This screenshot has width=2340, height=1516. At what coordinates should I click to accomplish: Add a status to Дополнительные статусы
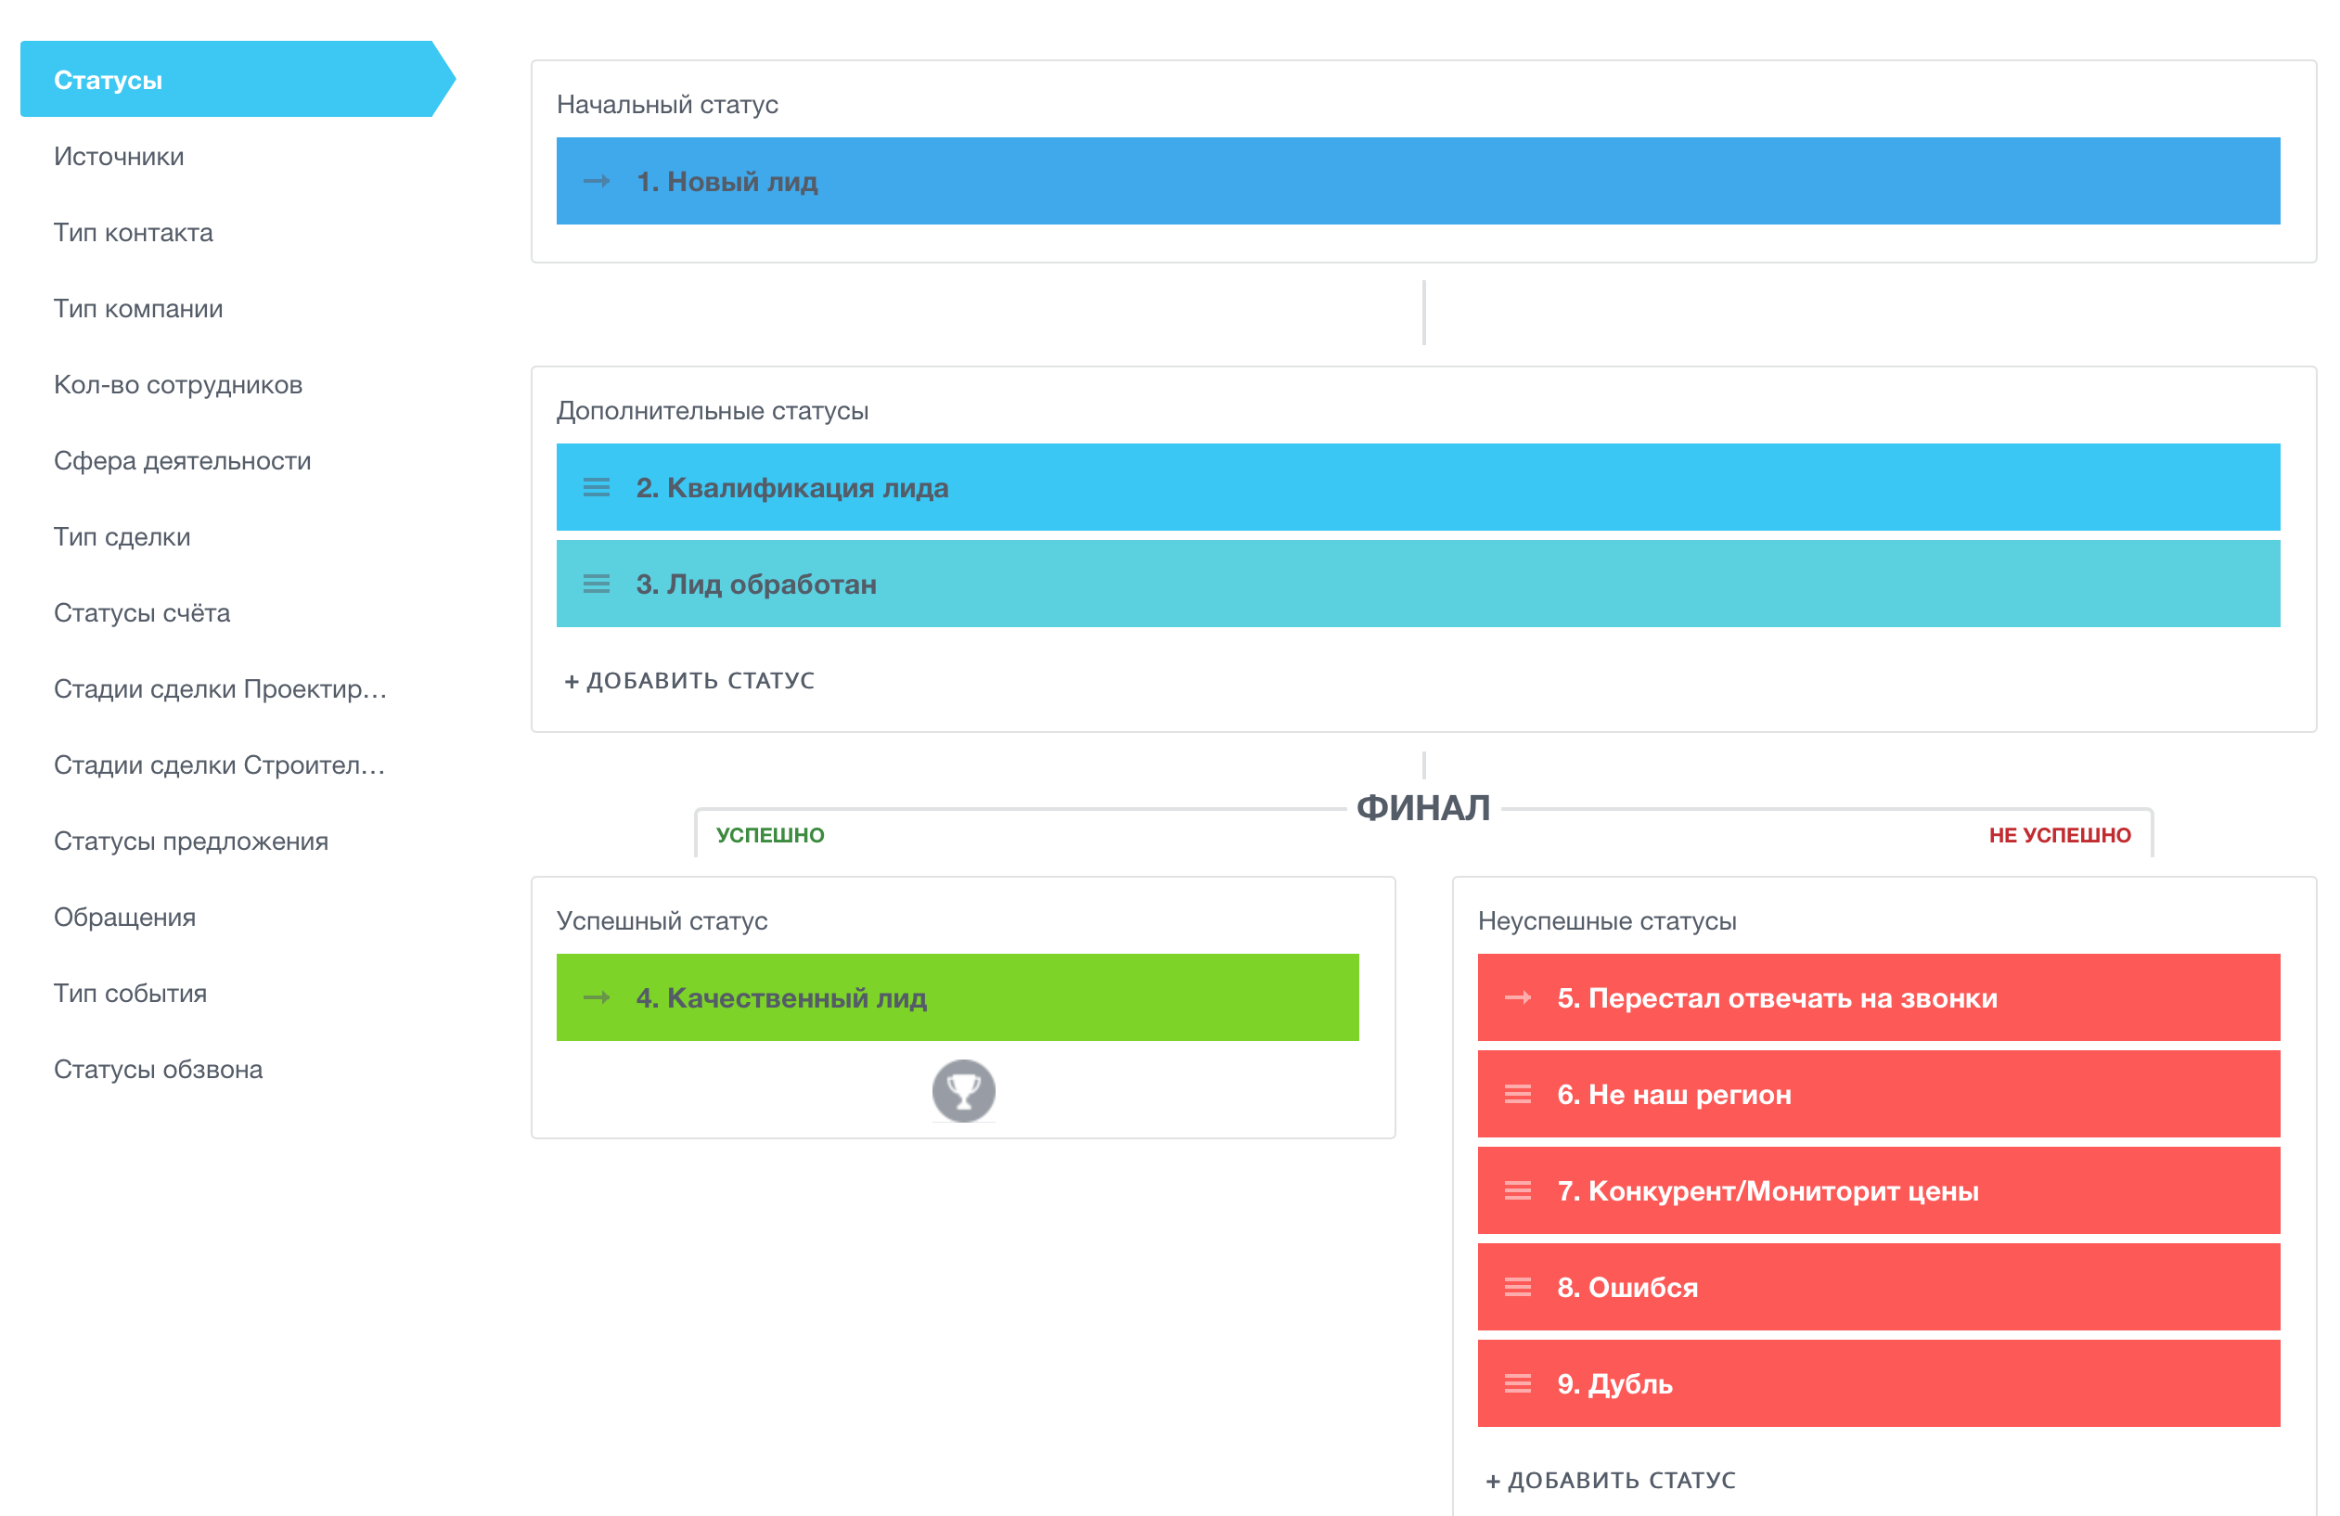(x=689, y=680)
